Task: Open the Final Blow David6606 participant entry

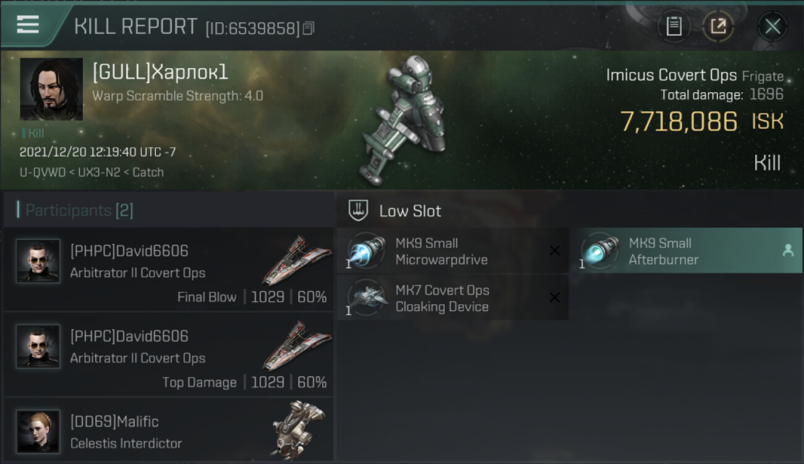Action: [x=169, y=270]
